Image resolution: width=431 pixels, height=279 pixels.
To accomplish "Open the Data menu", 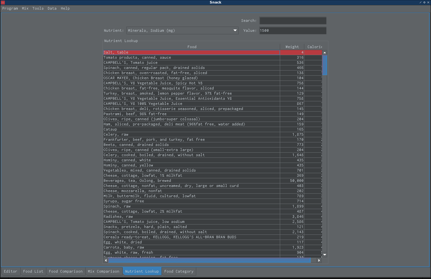I will pos(52,8).
